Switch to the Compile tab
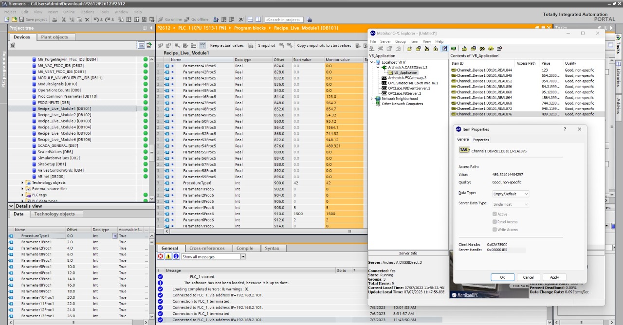Screen dimensions: 623x325 click(245, 248)
